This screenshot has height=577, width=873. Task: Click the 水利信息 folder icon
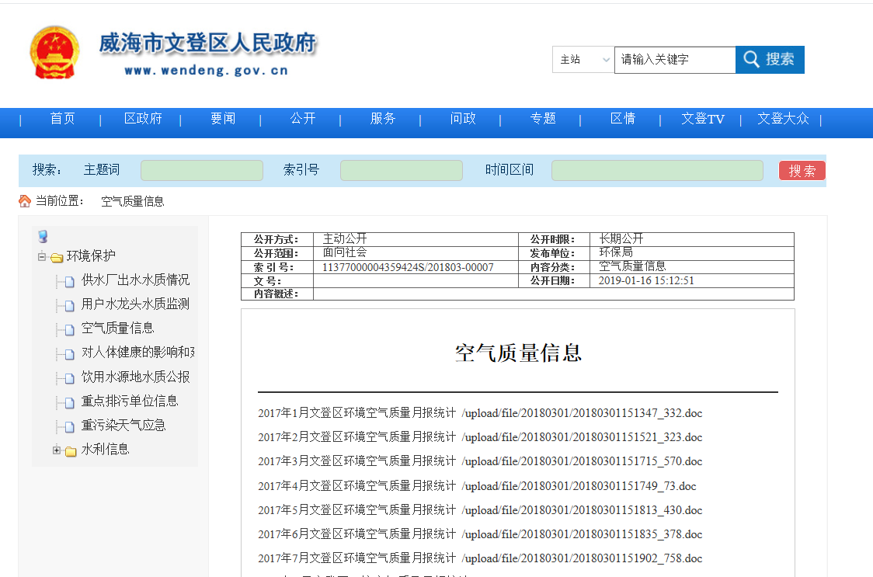click(71, 450)
